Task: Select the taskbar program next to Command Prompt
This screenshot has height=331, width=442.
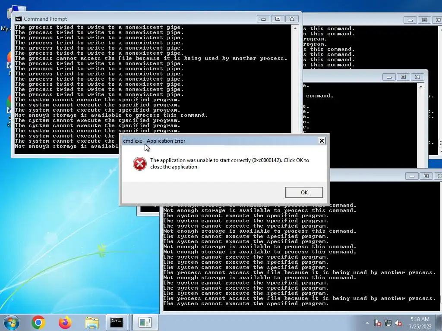Action: 145,322
